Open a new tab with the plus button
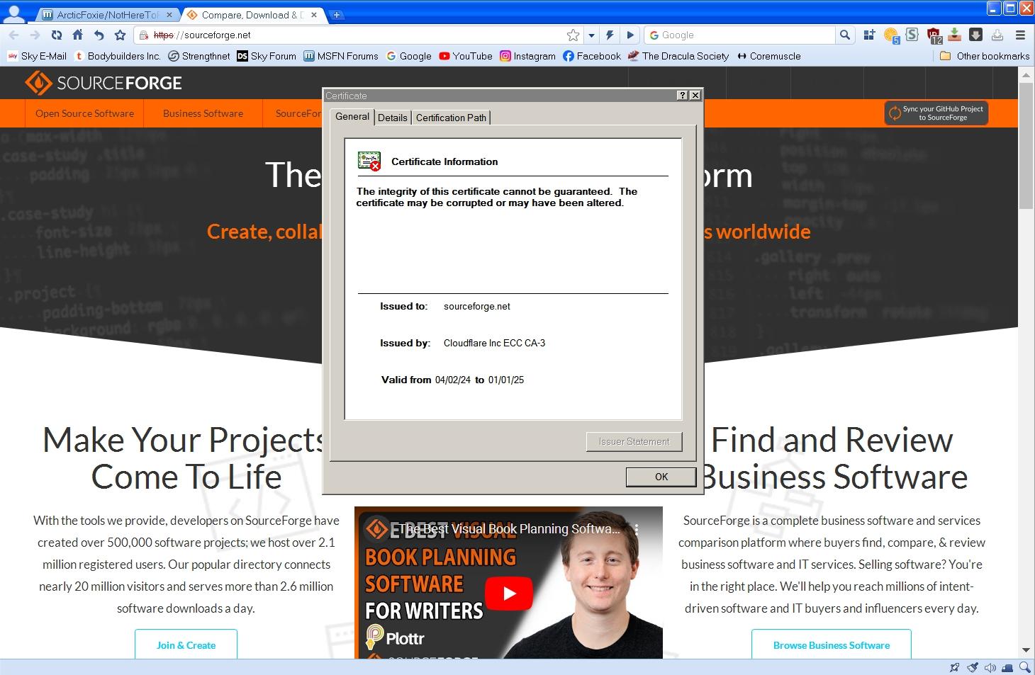1035x675 pixels. pos(336,14)
